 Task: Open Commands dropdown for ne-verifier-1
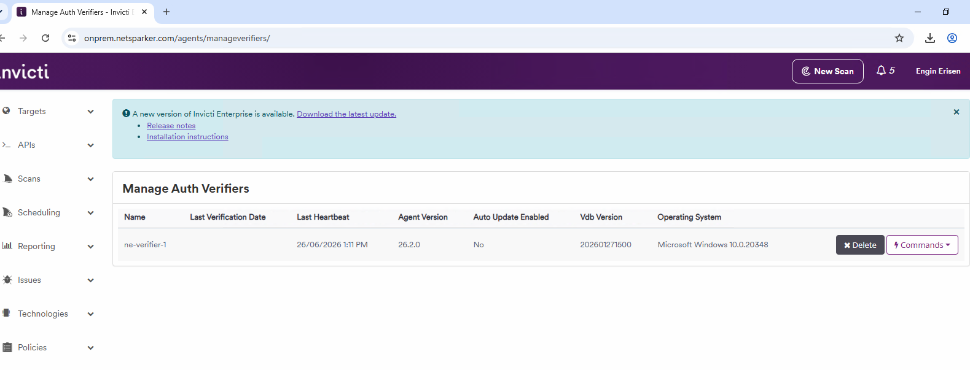pyautogui.click(x=922, y=245)
